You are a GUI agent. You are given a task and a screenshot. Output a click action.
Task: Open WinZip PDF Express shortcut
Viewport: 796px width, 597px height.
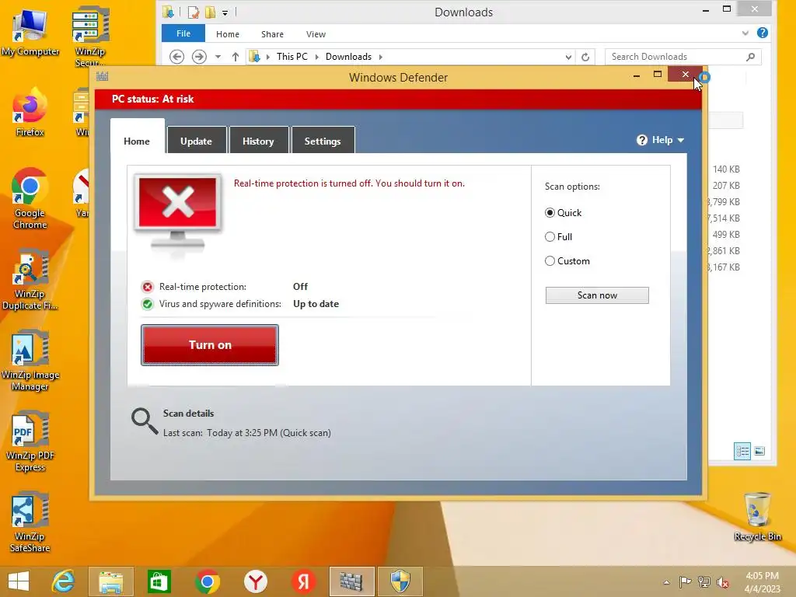point(30,442)
